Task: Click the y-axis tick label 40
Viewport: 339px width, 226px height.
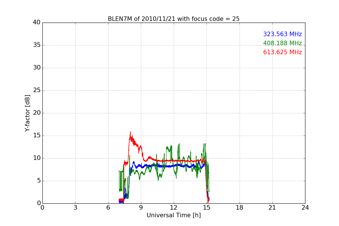Action: [37, 23]
